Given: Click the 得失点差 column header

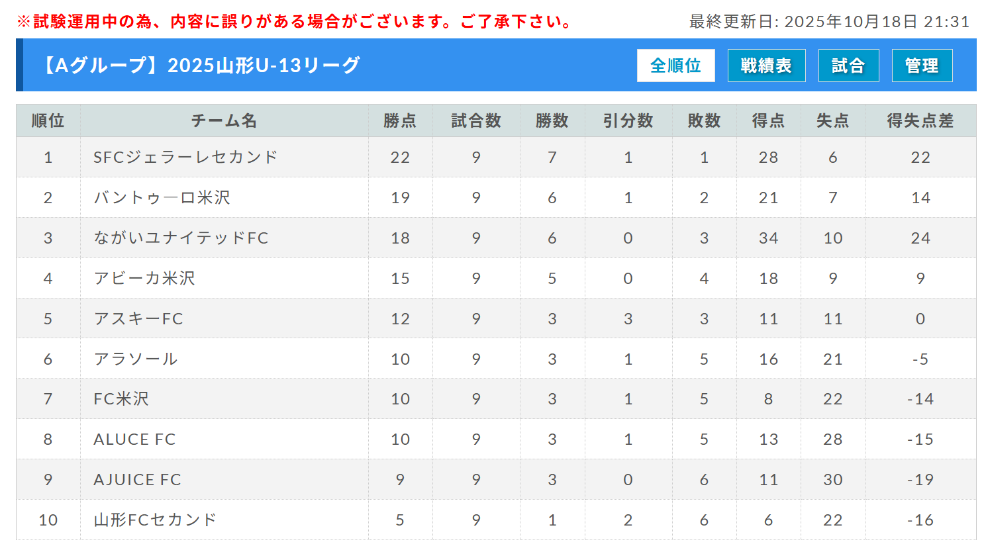Looking at the screenshot, I should (x=920, y=120).
